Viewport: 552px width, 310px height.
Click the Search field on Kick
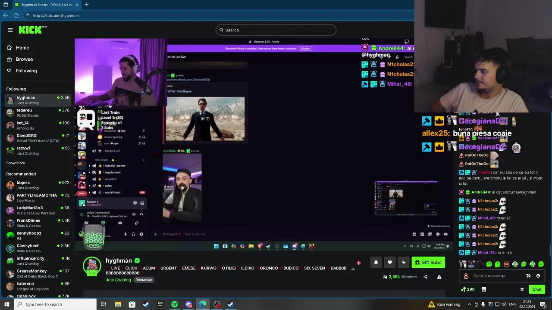pos(276,30)
